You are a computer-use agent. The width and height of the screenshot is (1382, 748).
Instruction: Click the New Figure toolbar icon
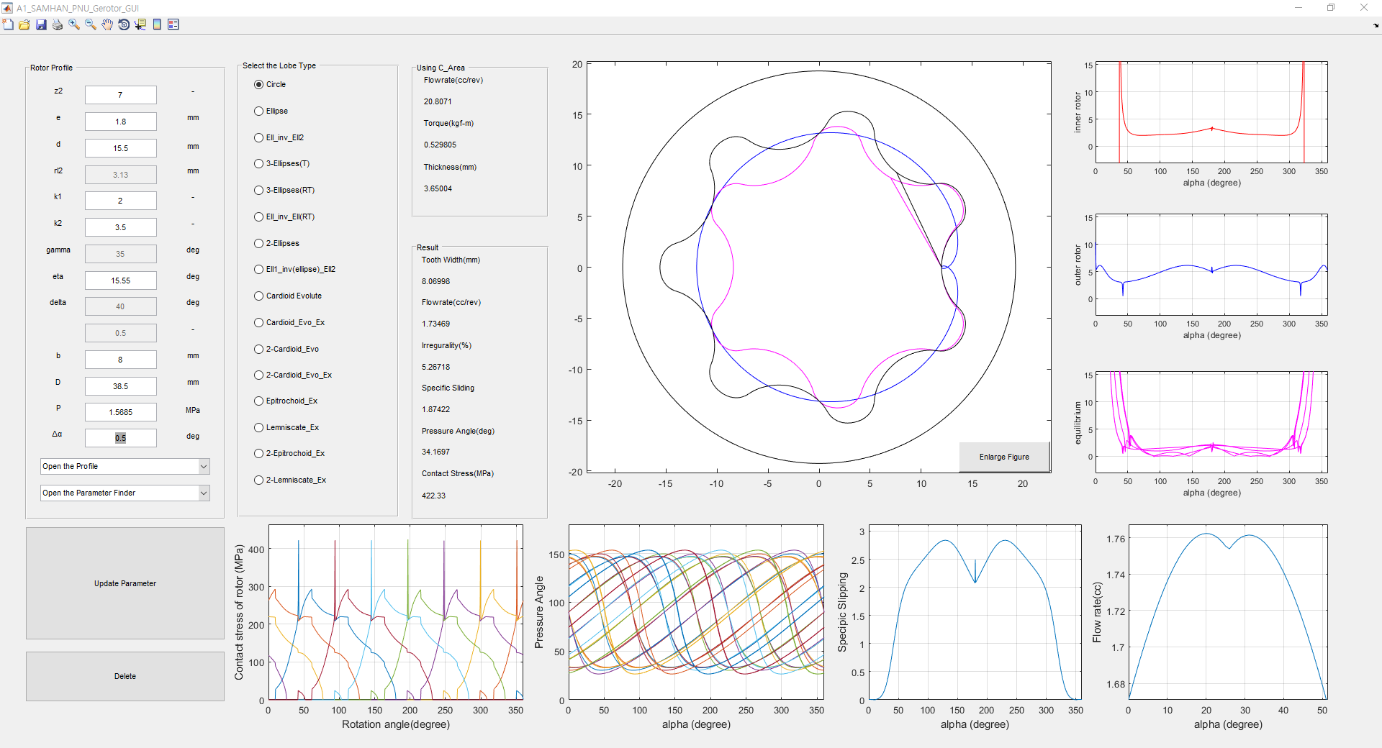[8, 24]
